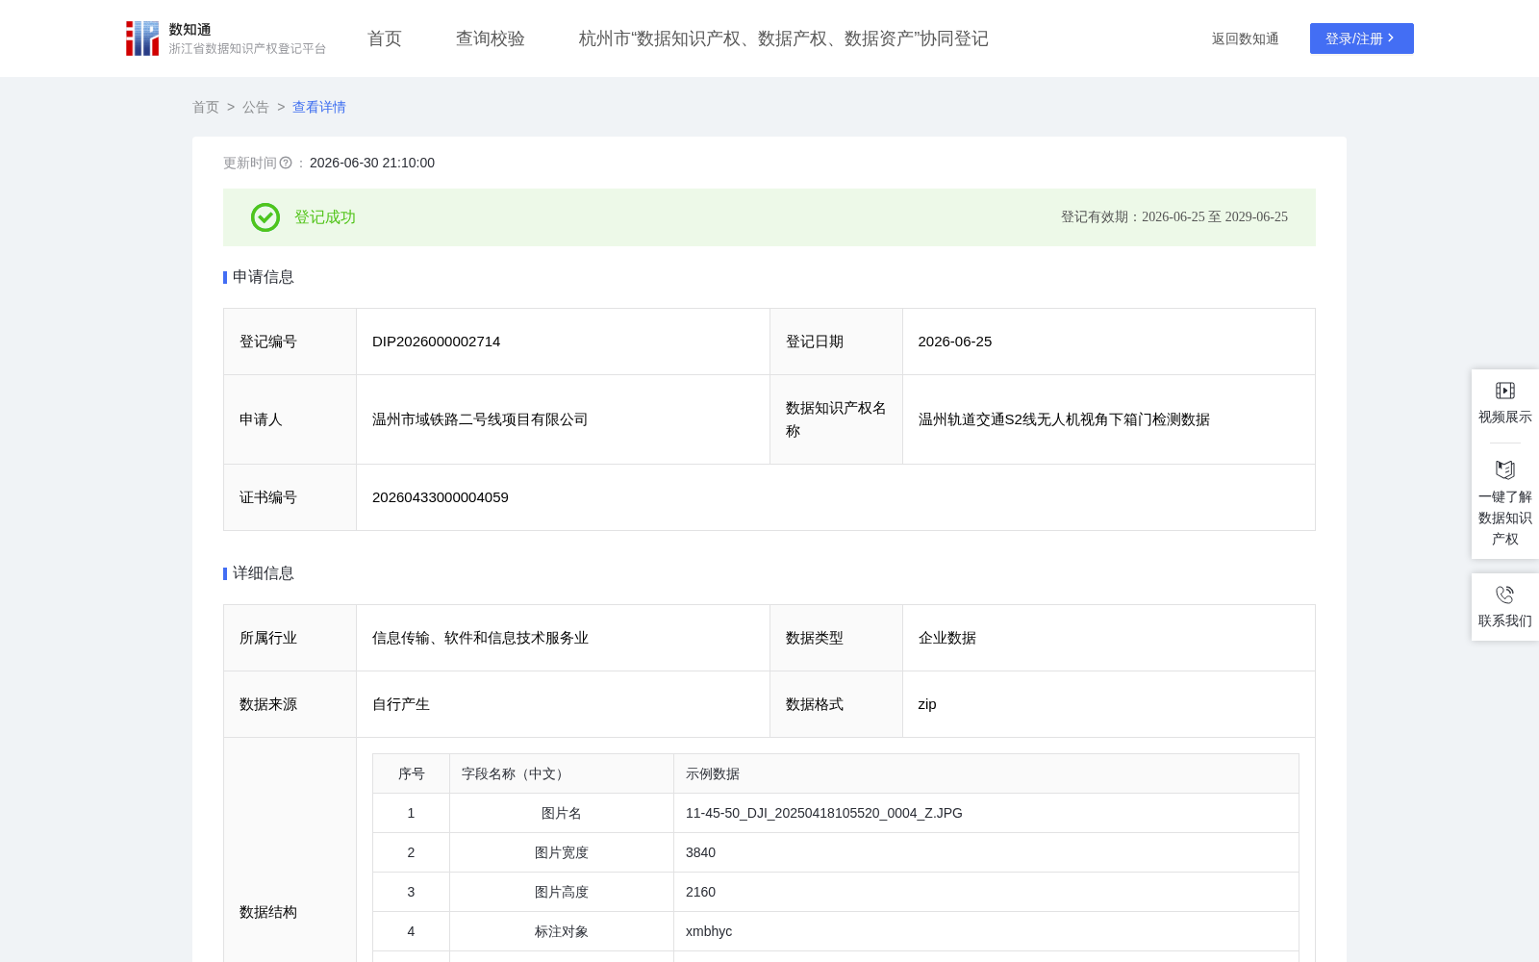Click sample value 2160 for 图片高度
The width and height of the screenshot is (1539, 962).
click(700, 892)
